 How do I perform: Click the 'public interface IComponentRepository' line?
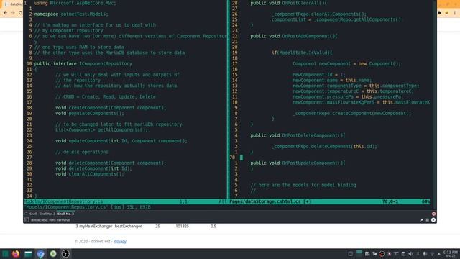click(x=83, y=64)
